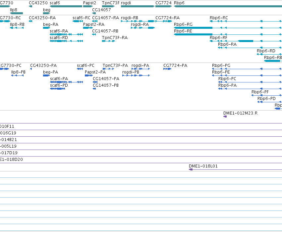Select the Rbp6-RB transcript label

tap(273, 58)
